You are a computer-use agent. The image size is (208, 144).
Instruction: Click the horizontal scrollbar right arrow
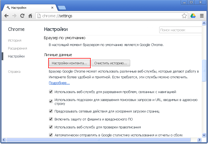click(x=199, y=140)
